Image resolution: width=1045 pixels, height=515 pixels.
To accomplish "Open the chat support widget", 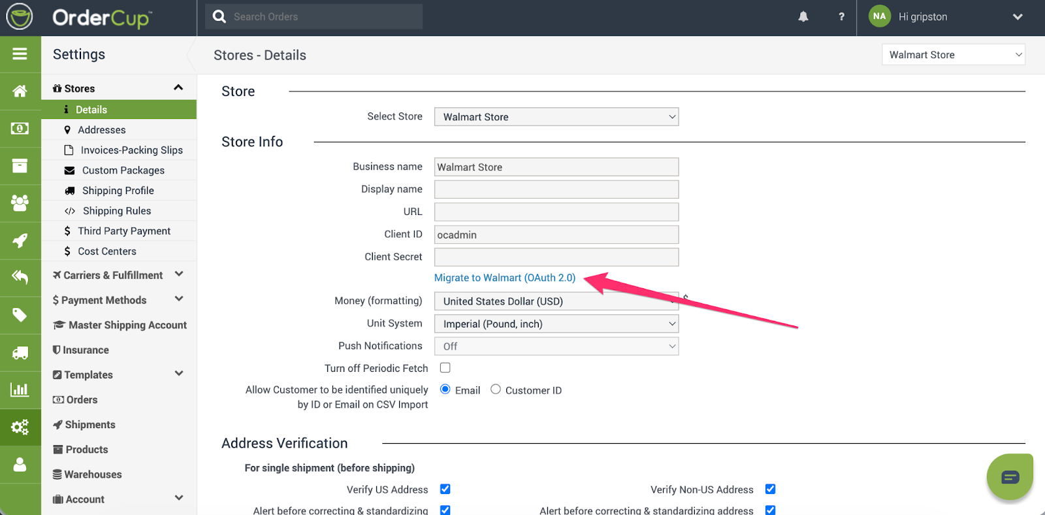I will coord(1010,477).
